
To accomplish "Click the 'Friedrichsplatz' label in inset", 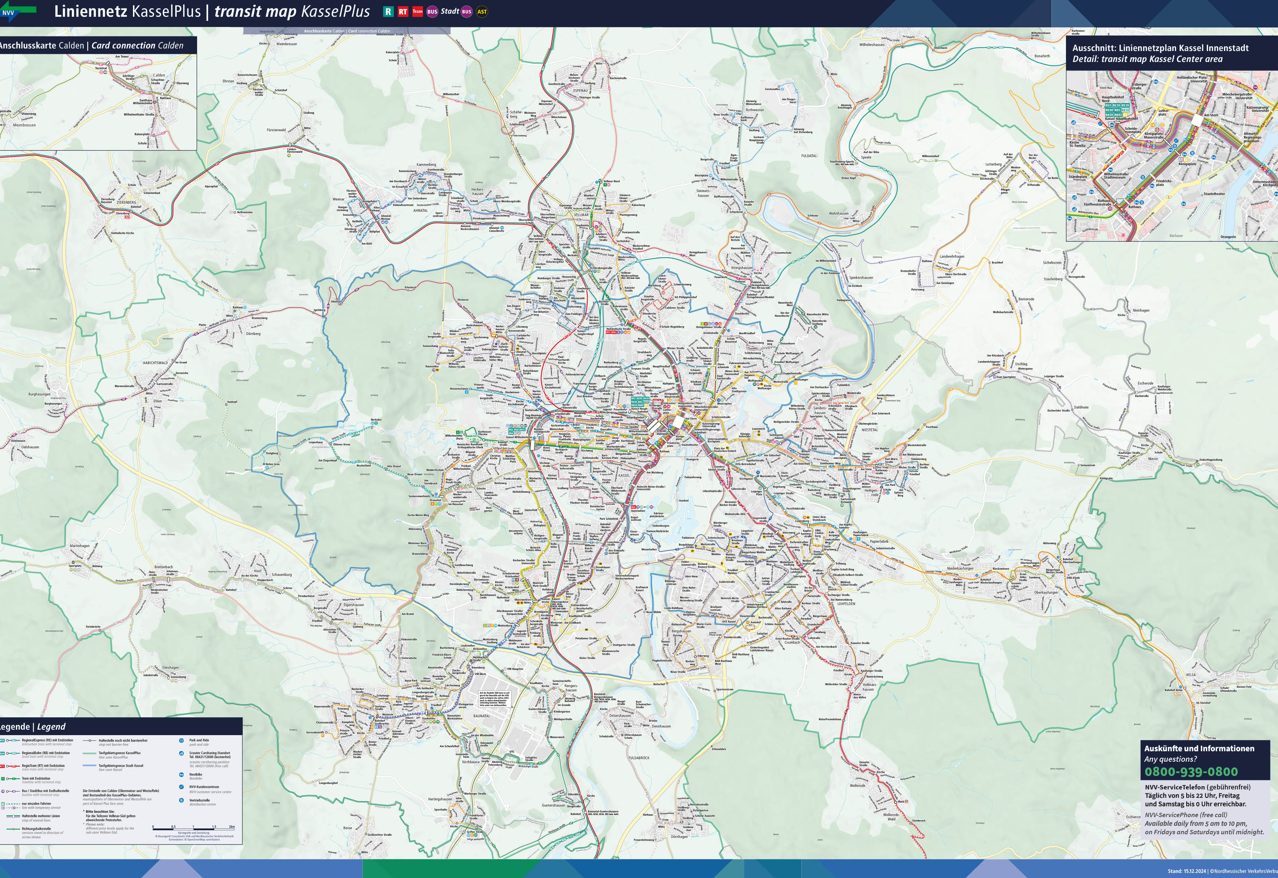I will (1164, 183).
